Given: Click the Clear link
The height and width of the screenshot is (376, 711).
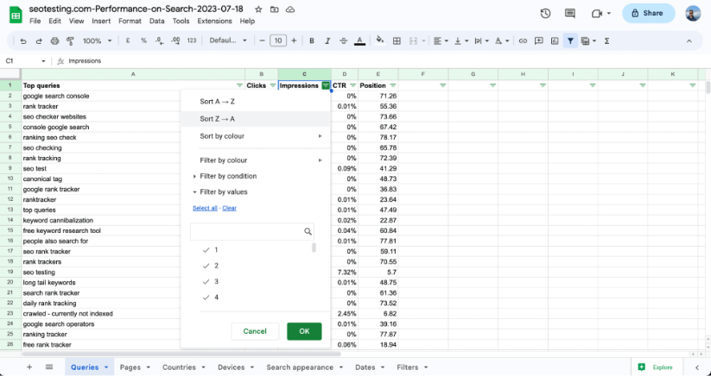Looking at the screenshot, I should tap(230, 208).
